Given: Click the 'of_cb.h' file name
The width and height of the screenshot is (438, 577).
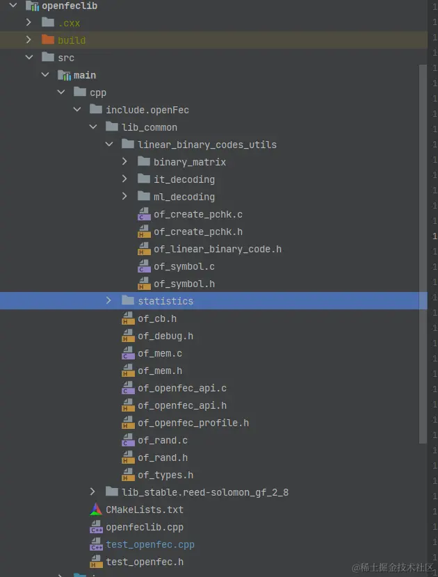Looking at the screenshot, I should pos(157,318).
